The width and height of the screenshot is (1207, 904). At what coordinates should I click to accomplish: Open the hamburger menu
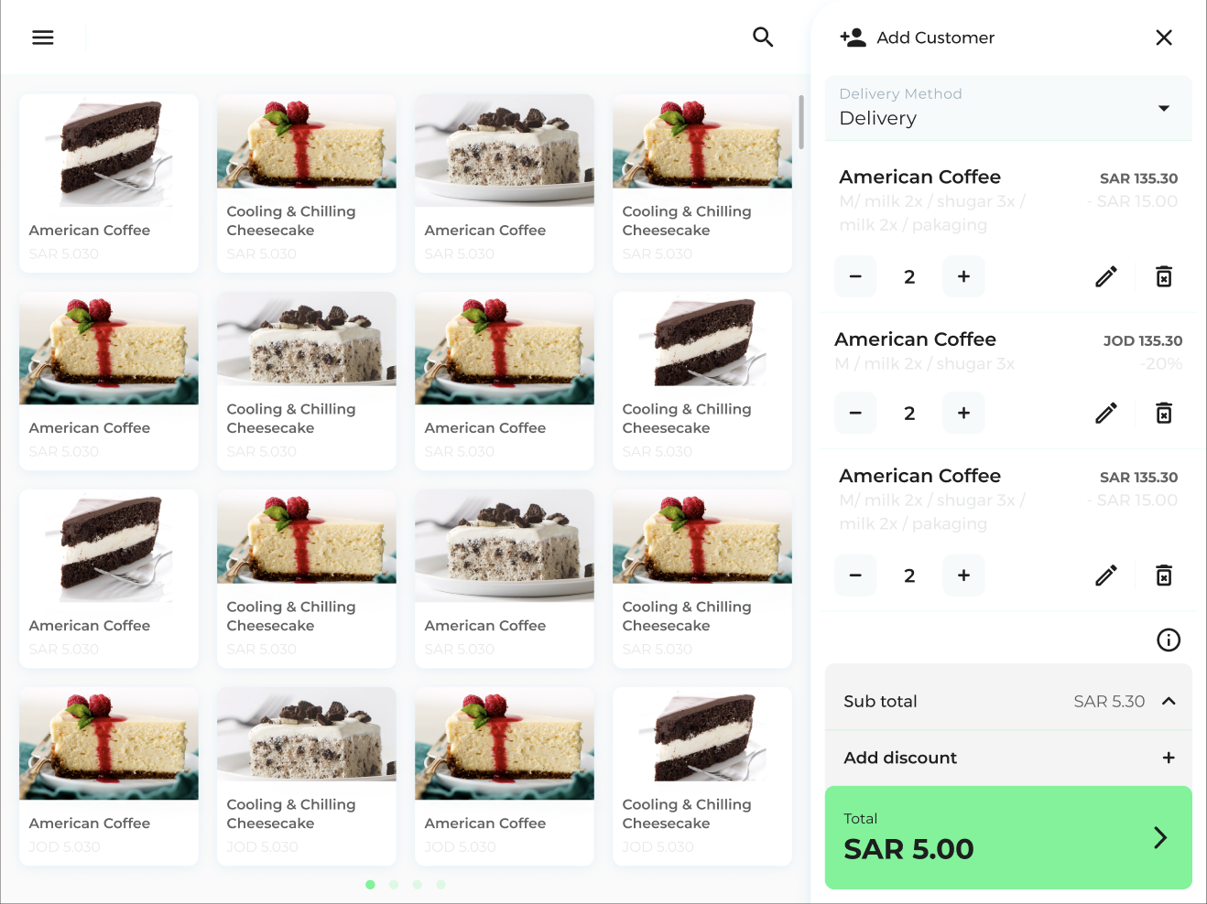[x=43, y=38]
